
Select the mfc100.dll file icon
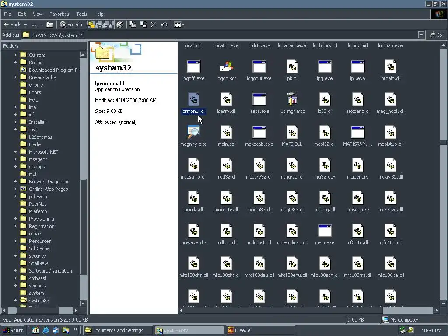(391, 231)
